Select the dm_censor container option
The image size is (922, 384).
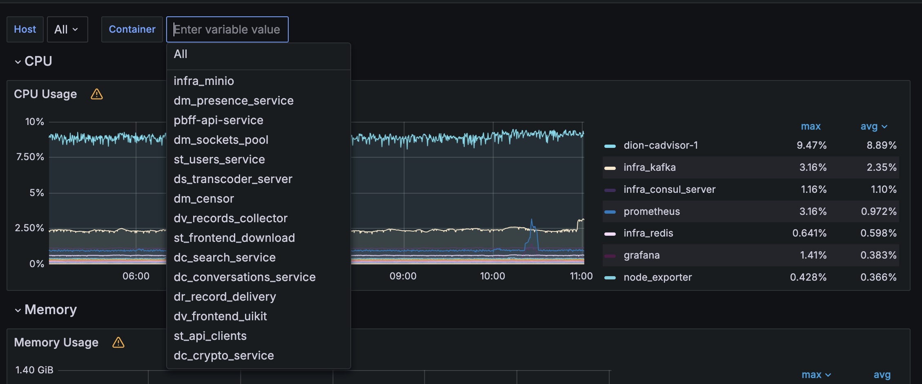point(258,199)
